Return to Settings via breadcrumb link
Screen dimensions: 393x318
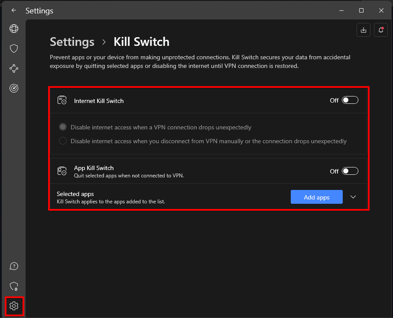click(x=72, y=42)
